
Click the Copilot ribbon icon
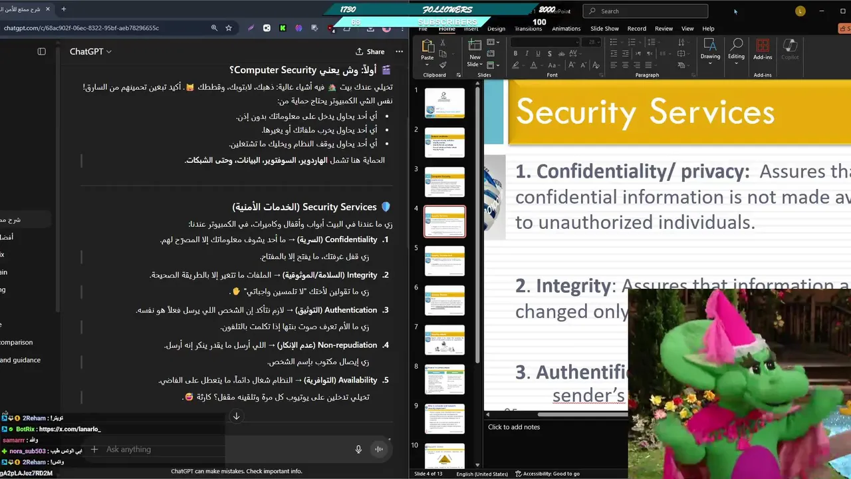coord(790,49)
